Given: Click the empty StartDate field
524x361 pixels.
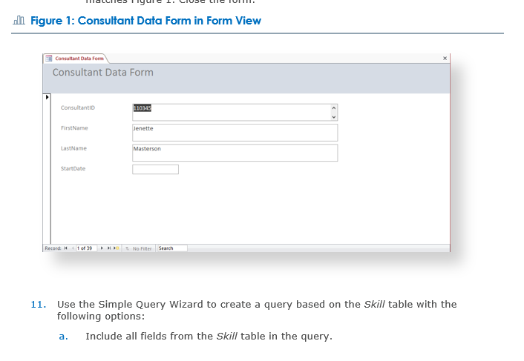Looking at the screenshot, I should [155, 169].
